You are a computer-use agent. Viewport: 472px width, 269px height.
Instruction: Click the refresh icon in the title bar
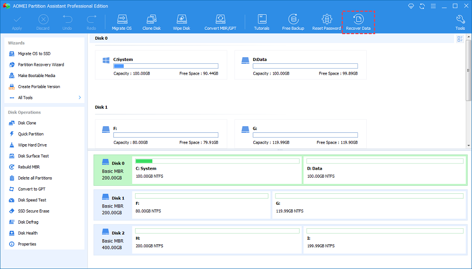click(422, 6)
